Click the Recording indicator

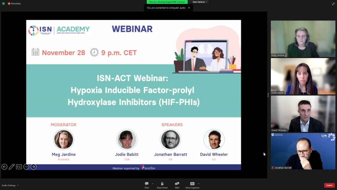pos(14,4)
